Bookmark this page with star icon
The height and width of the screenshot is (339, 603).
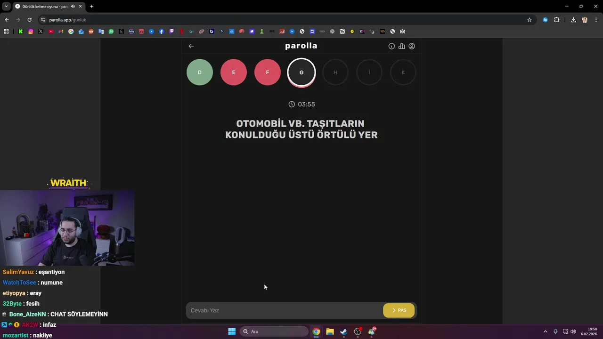click(x=530, y=20)
